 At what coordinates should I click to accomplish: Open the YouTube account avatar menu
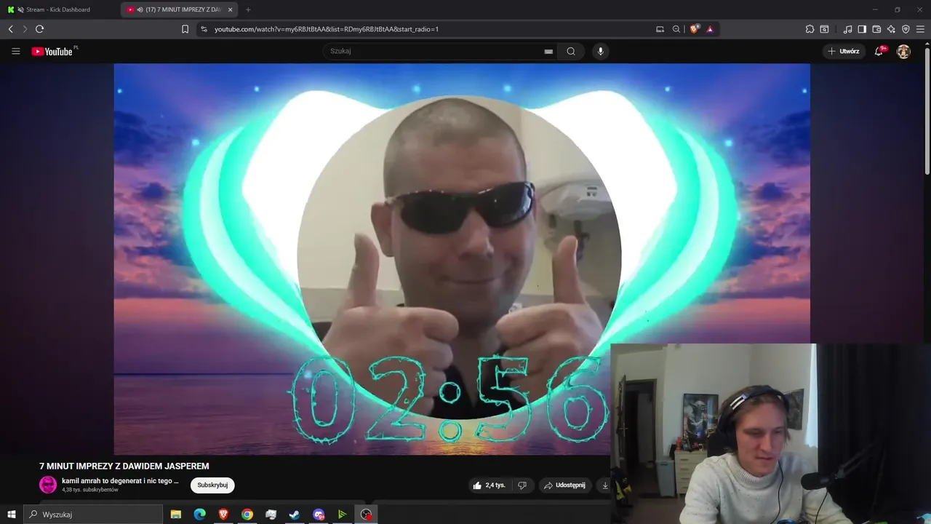pos(903,51)
